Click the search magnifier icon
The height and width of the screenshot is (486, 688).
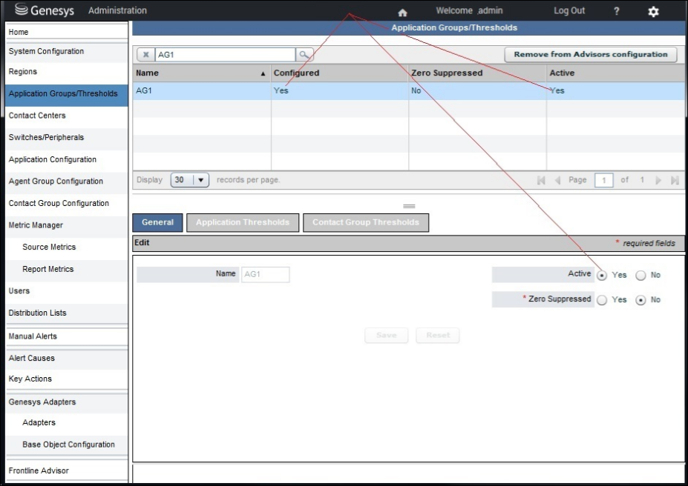pyautogui.click(x=304, y=55)
